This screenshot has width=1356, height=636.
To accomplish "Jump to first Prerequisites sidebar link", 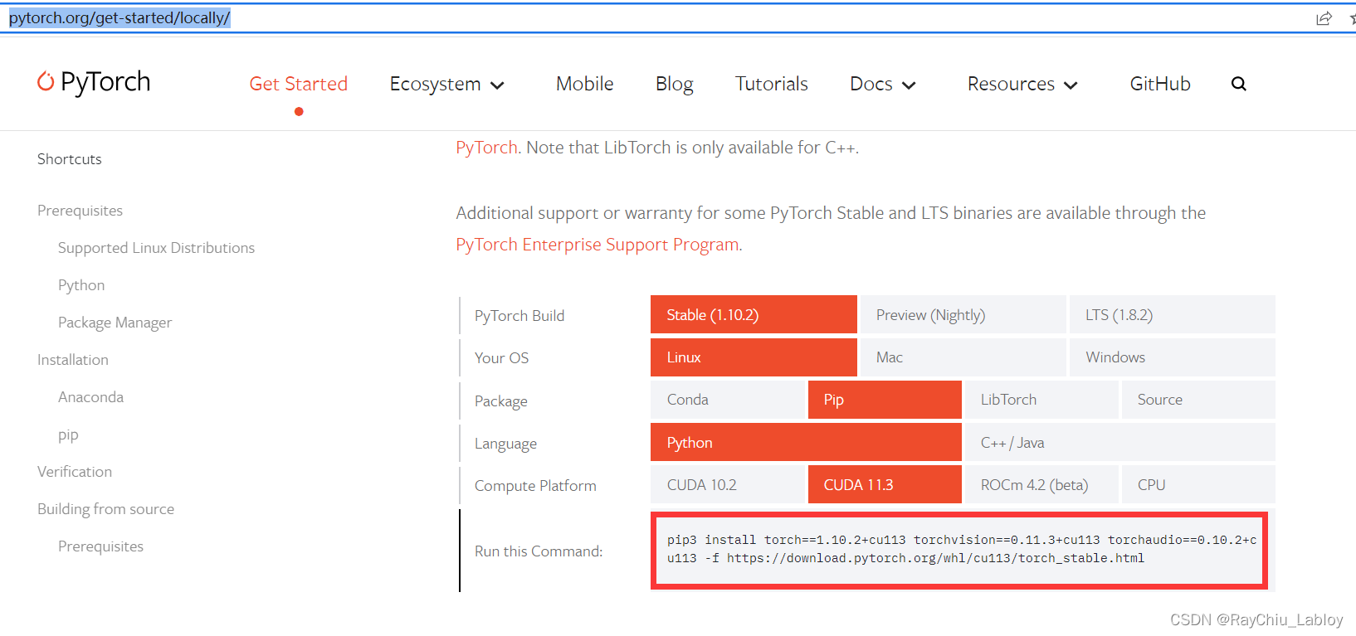I will [x=80, y=211].
